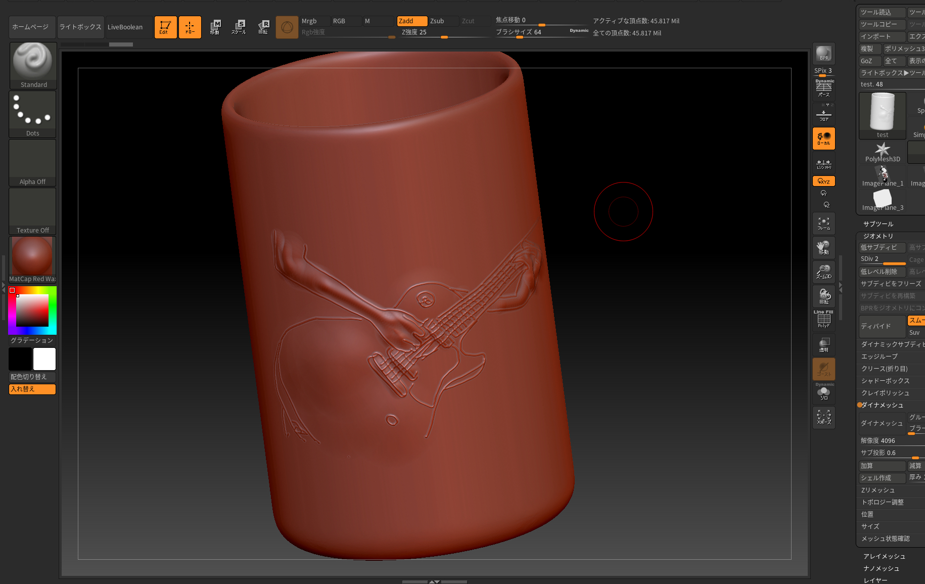Toggle Line Fill PolyF display
Image resolution: width=925 pixels, height=584 pixels.
tap(823, 320)
